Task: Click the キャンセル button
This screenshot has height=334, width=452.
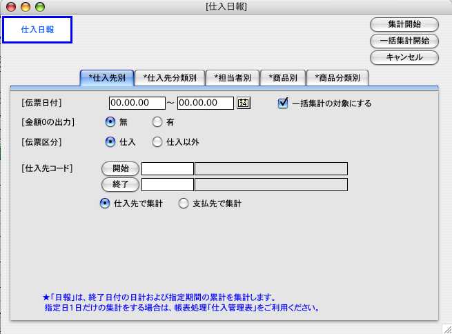Action: pos(404,57)
